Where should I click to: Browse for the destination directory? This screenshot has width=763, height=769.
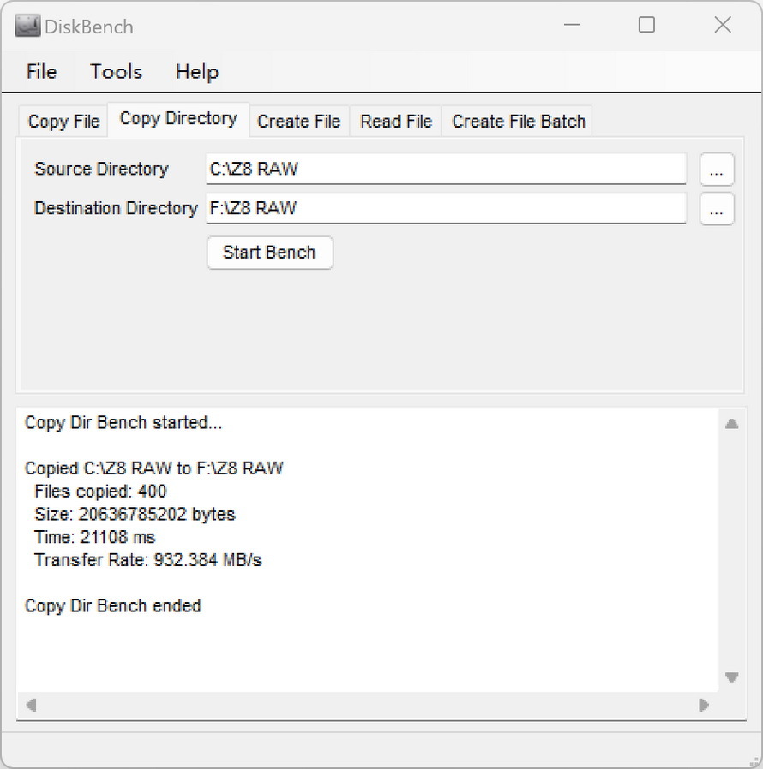[x=717, y=209]
